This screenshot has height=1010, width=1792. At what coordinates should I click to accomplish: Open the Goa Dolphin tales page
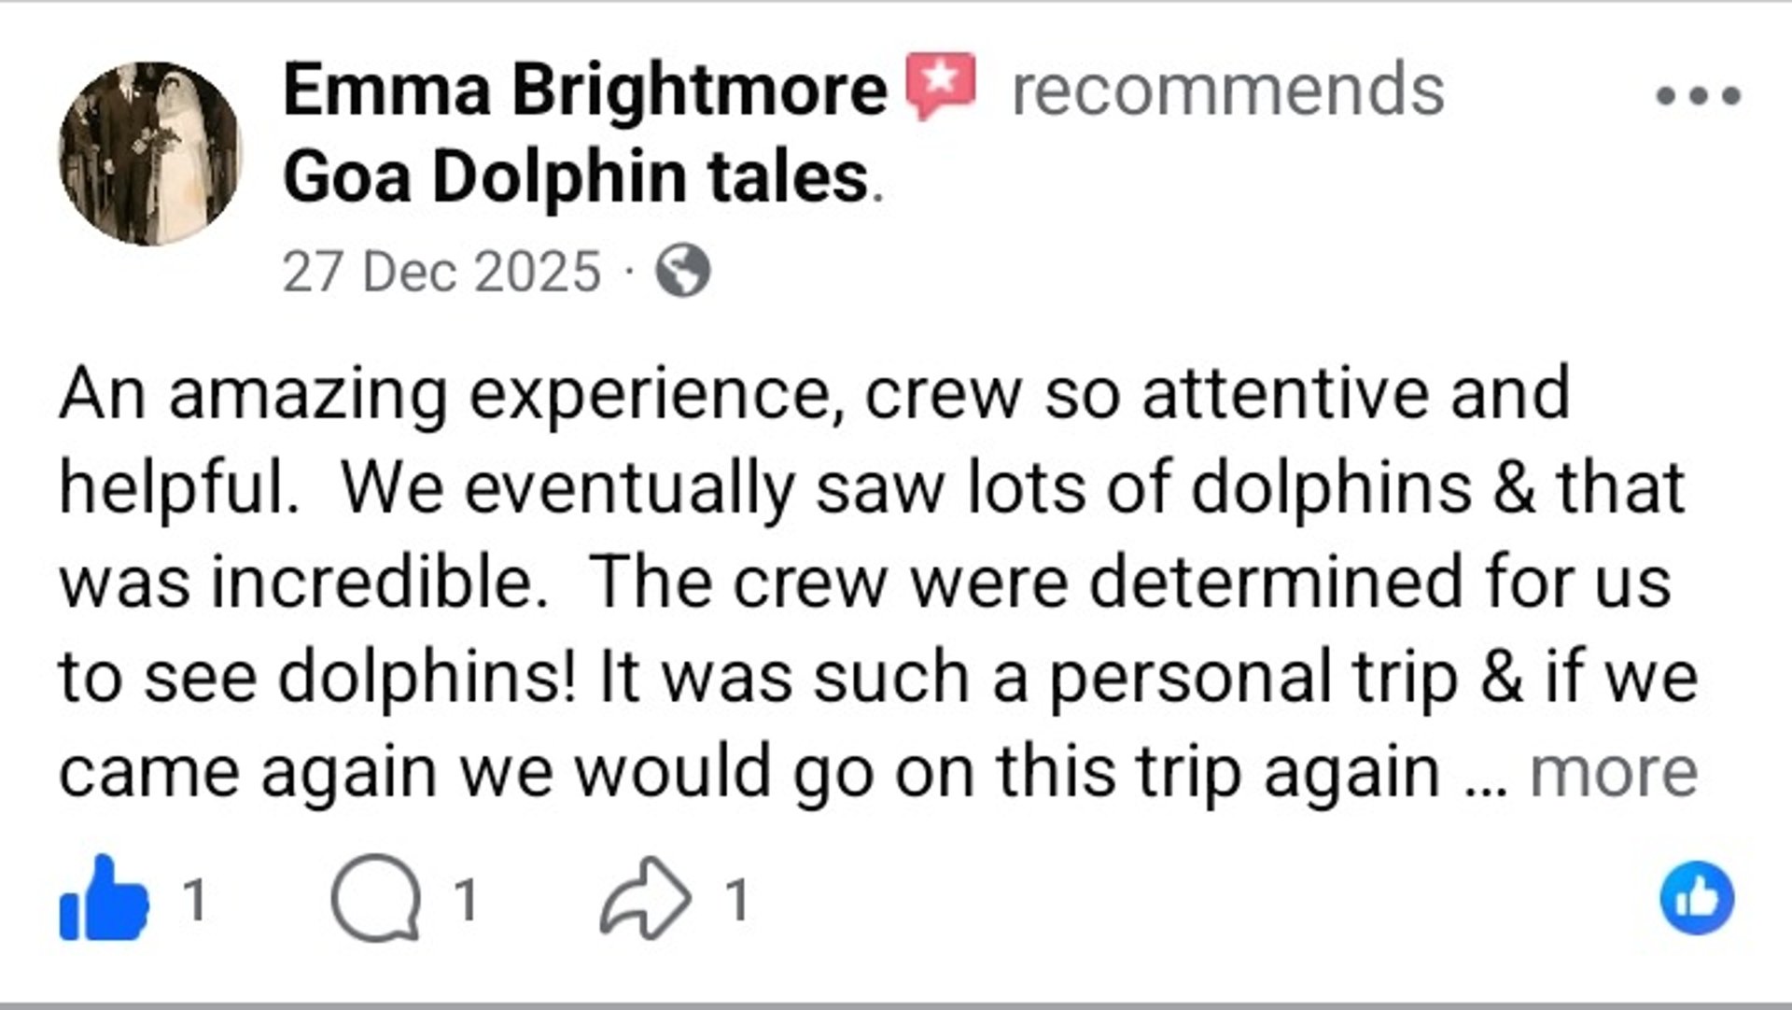[576, 176]
